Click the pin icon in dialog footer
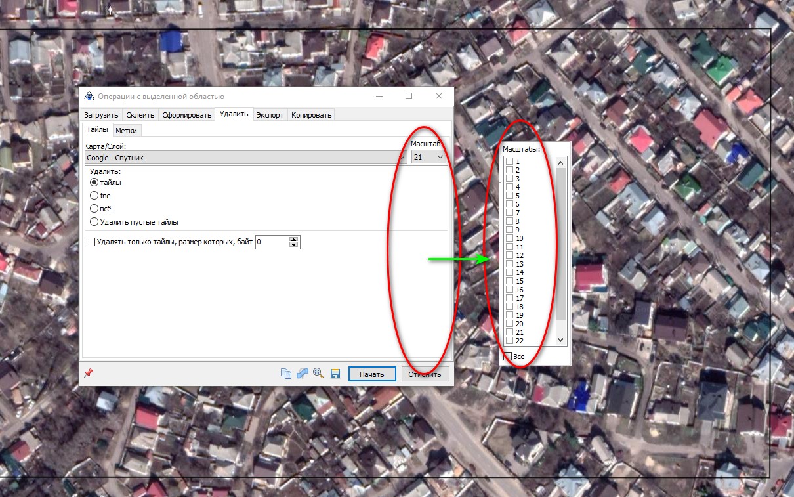Screen dimensions: 794x497 click(89, 373)
